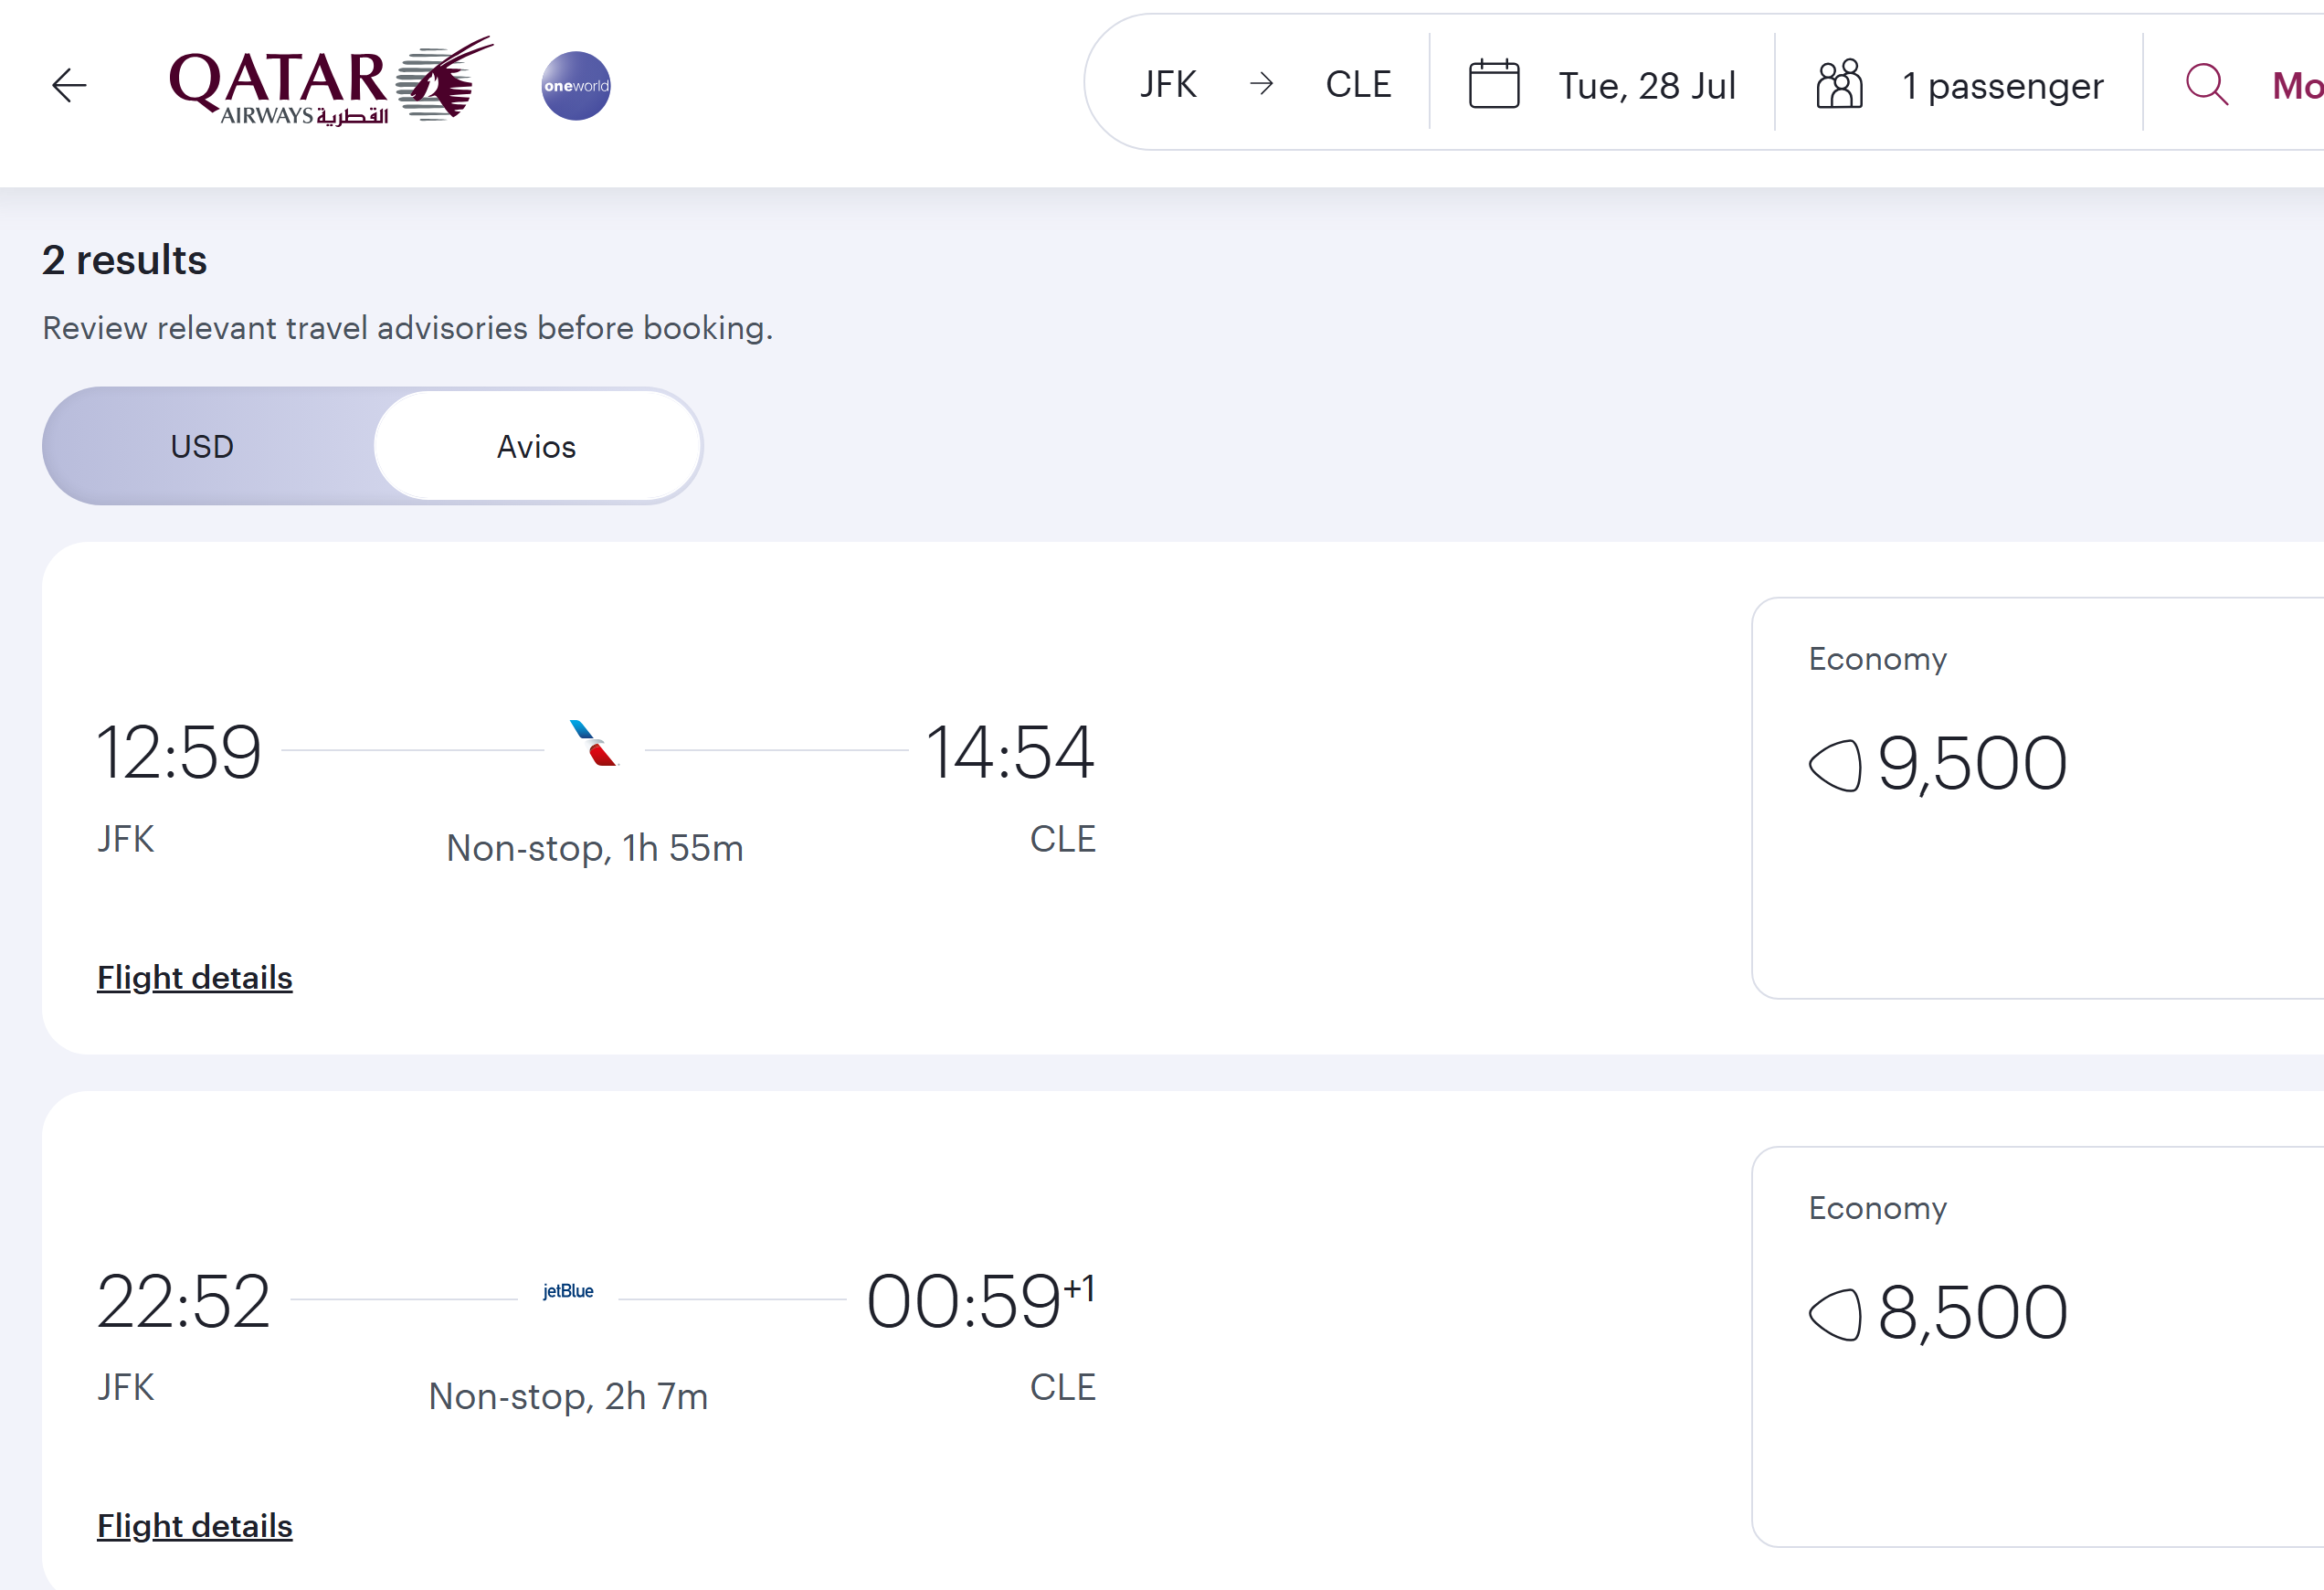Viewport: 2324px width, 1590px height.
Task: Click the jetBlue airline logo
Action: [x=568, y=1291]
